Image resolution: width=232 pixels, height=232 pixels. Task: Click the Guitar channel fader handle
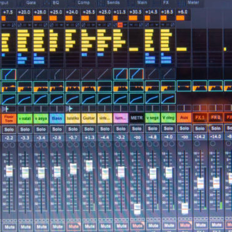click(89, 166)
